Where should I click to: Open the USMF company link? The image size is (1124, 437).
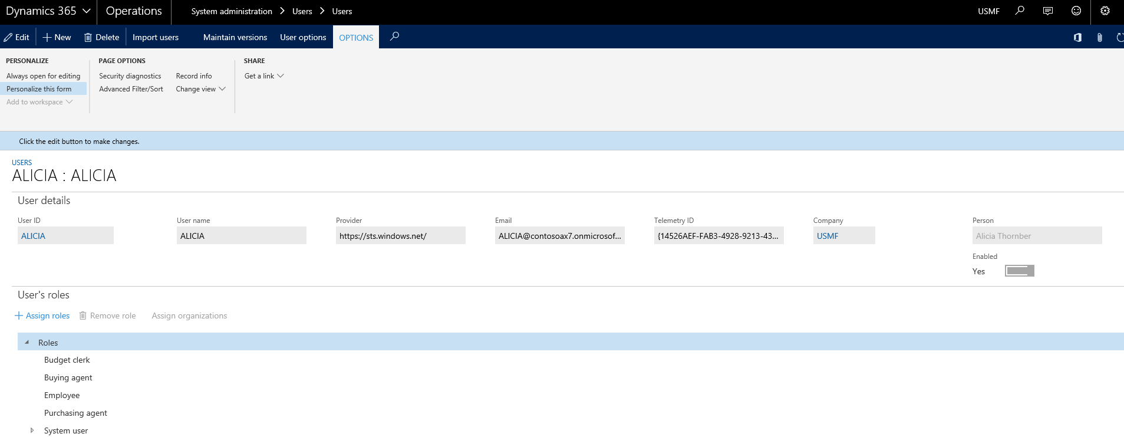pyautogui.click(x=828, y=236)
